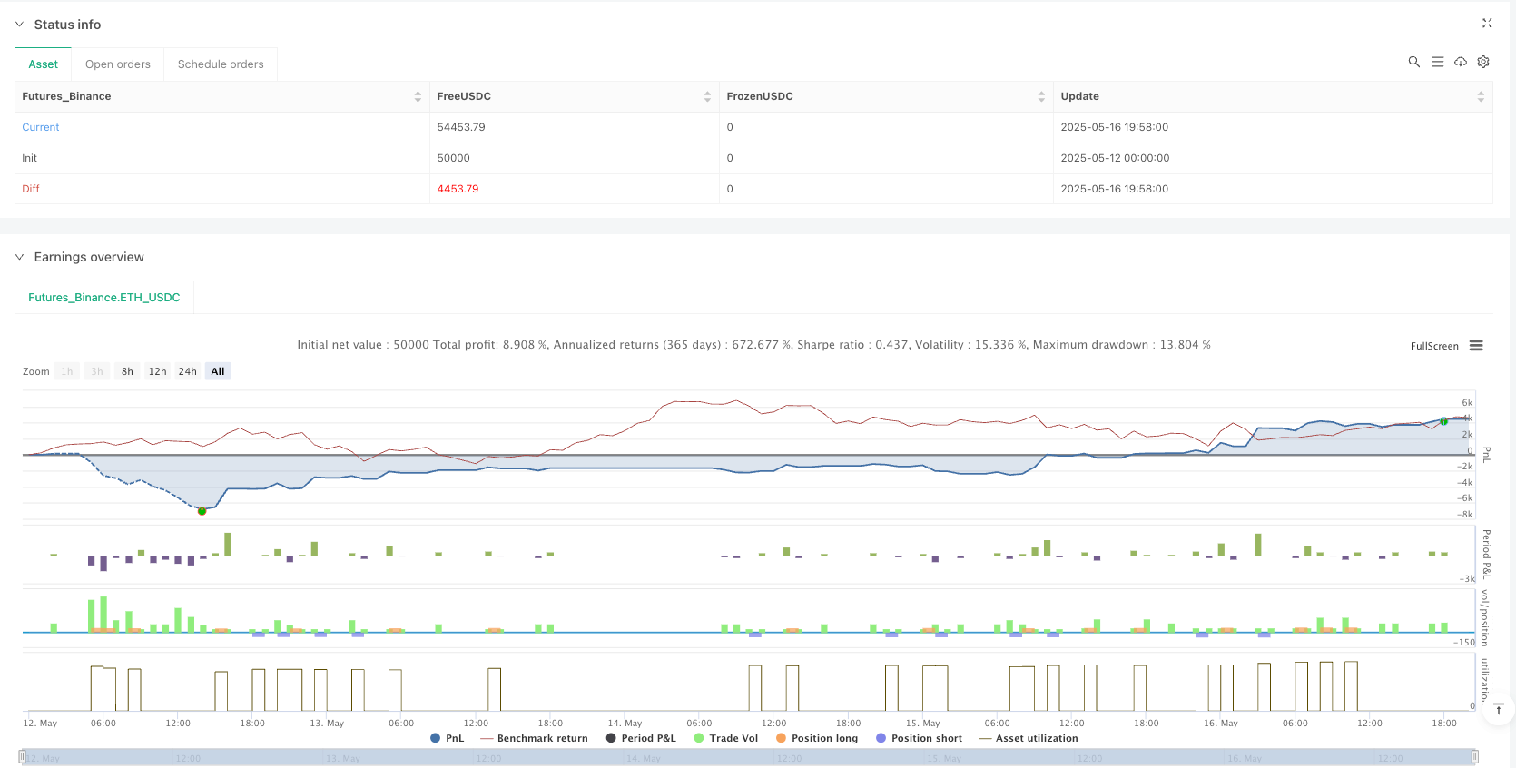This screenshot has height=768, width=1516.
Task: Click the scroll-to-top arrow button
Action: (1498, 709)
